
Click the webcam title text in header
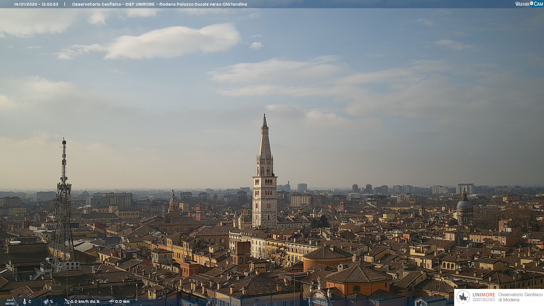pyautogui.click(x=159, y=4)
